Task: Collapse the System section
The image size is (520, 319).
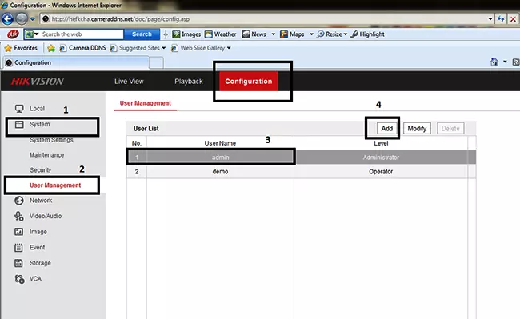Action: click(39, 124)
